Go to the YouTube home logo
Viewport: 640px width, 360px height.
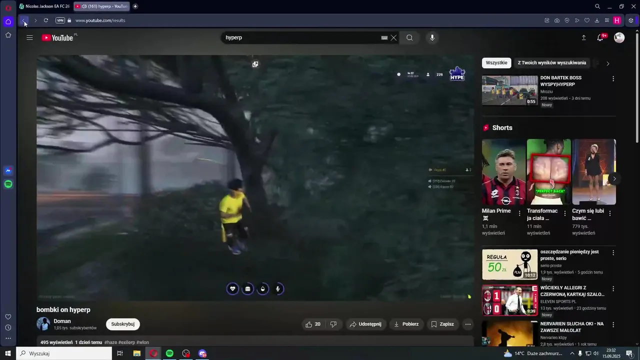tap(58, 37)
